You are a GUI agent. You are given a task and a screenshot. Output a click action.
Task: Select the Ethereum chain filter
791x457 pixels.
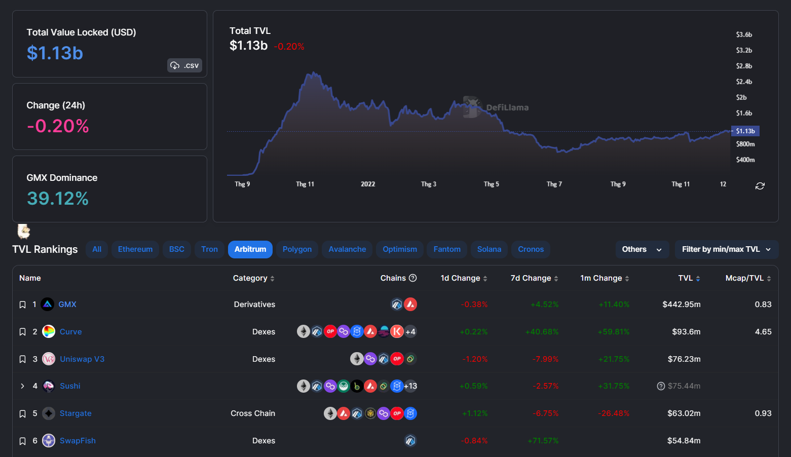[x=135, y=249]
